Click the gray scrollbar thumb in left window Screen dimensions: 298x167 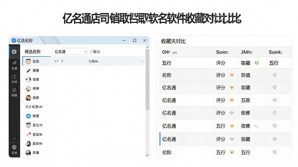(148, 79)
